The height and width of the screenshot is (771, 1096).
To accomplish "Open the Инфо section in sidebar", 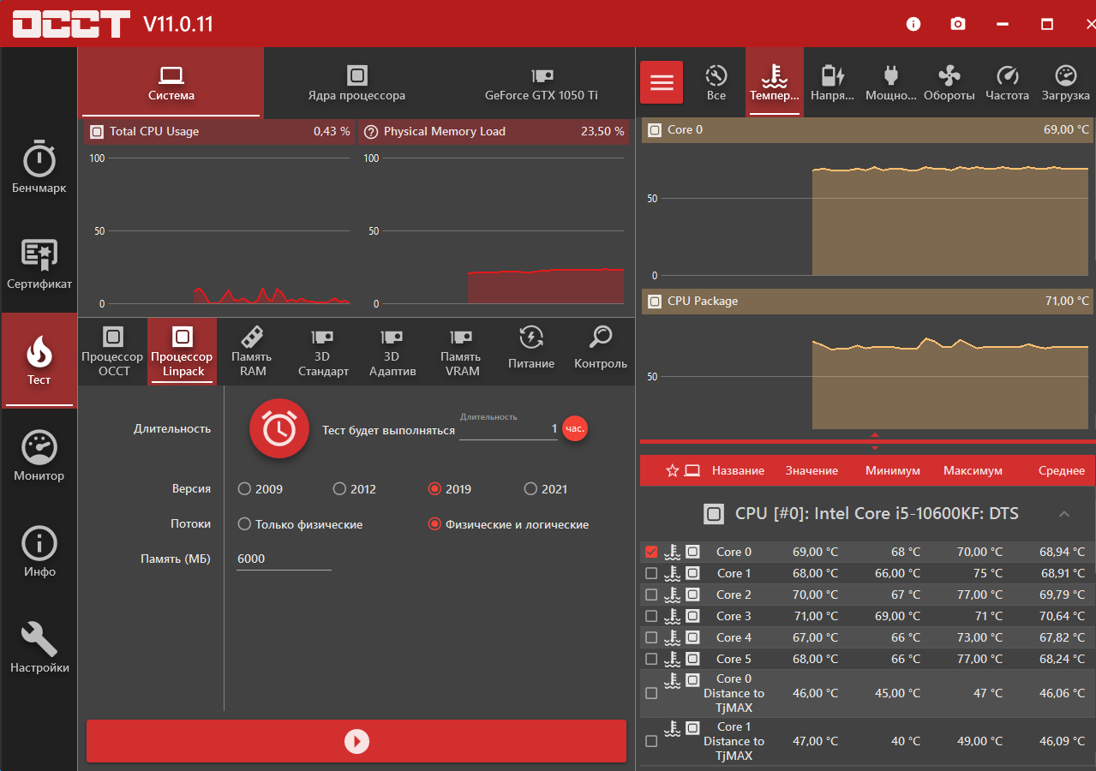I will click(x=39, y=553).
